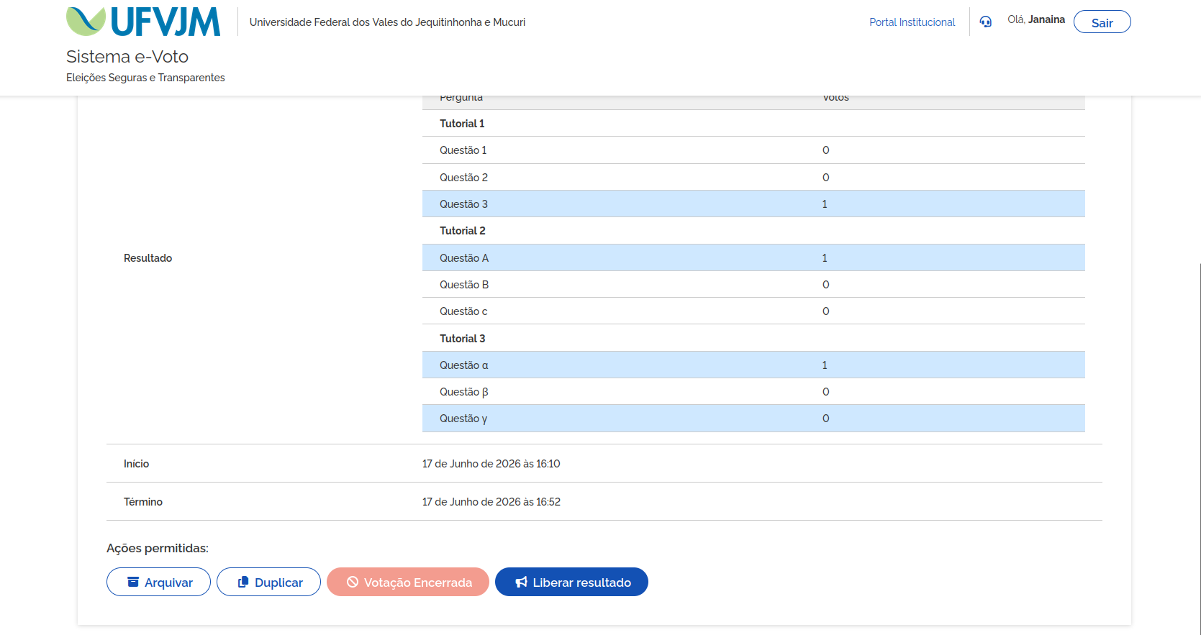1201x635 pixels.
Task: Click the Liberar resultado button
Action: click(x=571, y=582)
